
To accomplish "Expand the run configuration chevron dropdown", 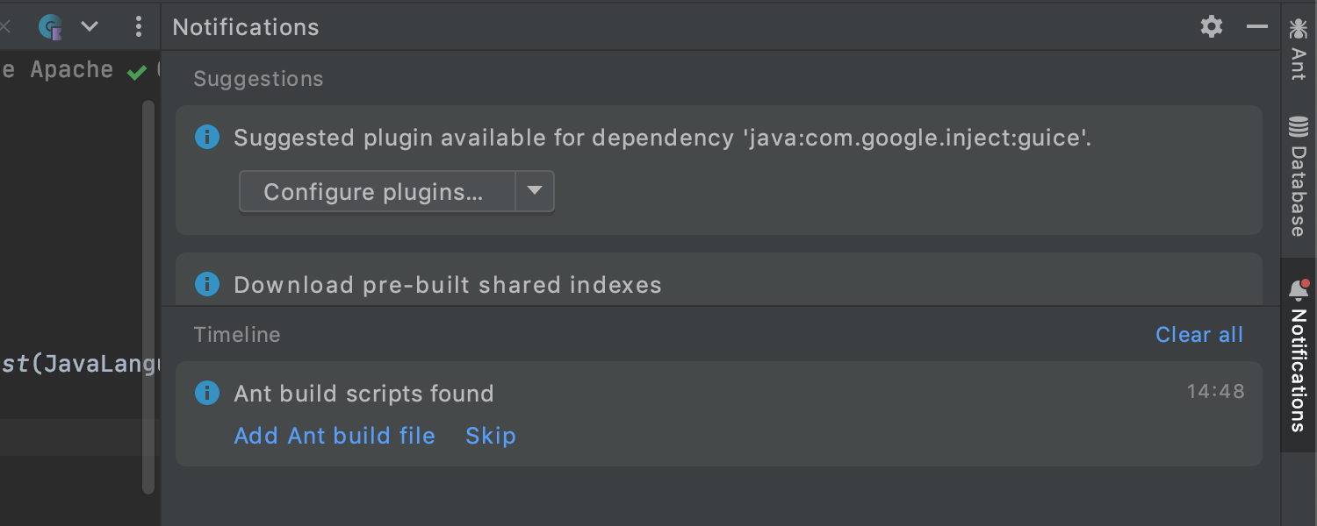I will click(x=90, y=27).
